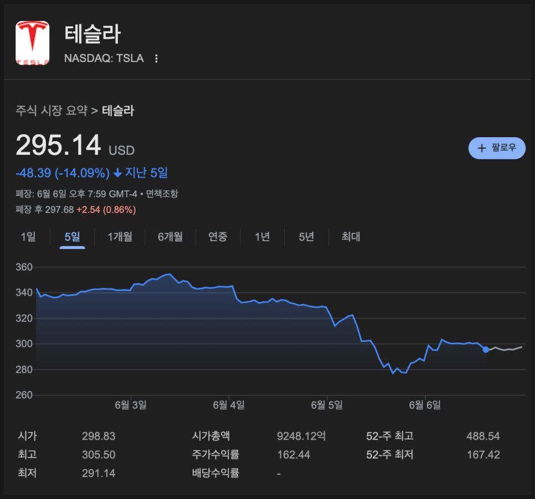Click the 52-주 최저 value 167.42
This screenshot has height=499, width=535.
(483, 455)
